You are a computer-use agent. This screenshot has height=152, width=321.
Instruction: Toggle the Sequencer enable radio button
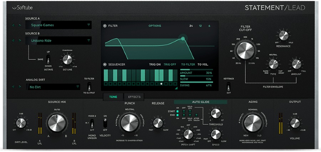tap(105, 65)
